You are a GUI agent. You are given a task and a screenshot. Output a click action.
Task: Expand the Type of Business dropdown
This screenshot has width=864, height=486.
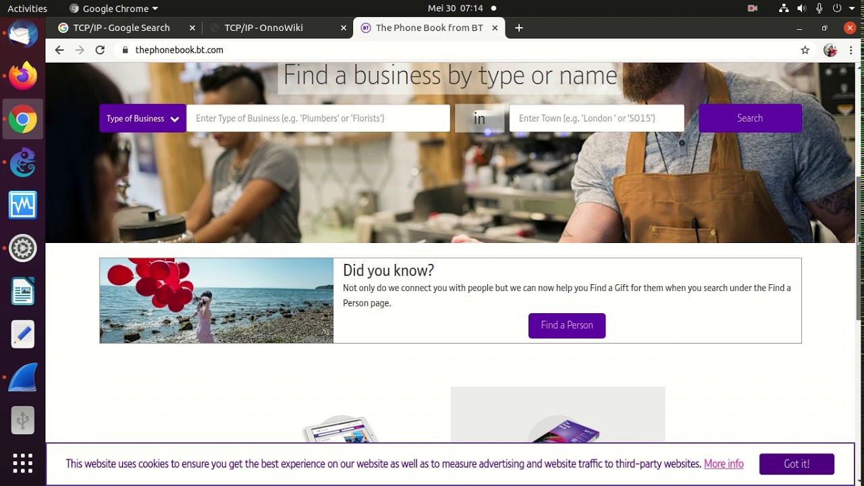coord(142,118)
